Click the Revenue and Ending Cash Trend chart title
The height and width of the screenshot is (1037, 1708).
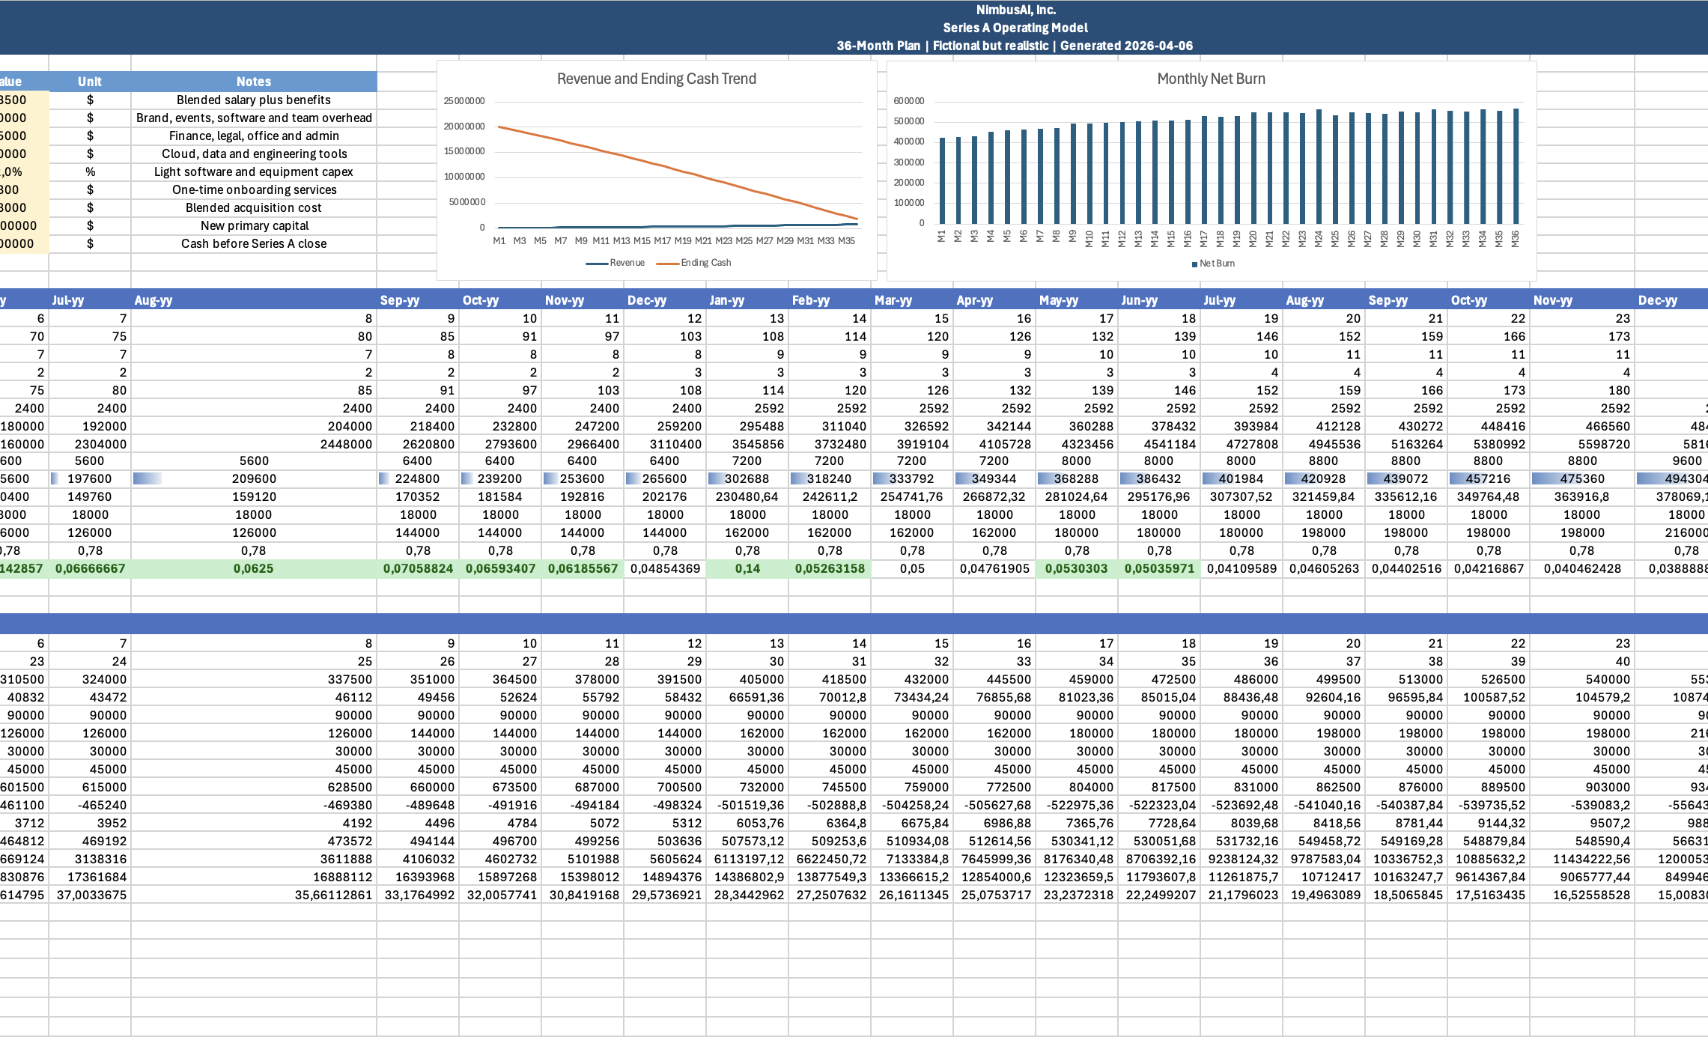pyautogui.click(x=656, y=79)
